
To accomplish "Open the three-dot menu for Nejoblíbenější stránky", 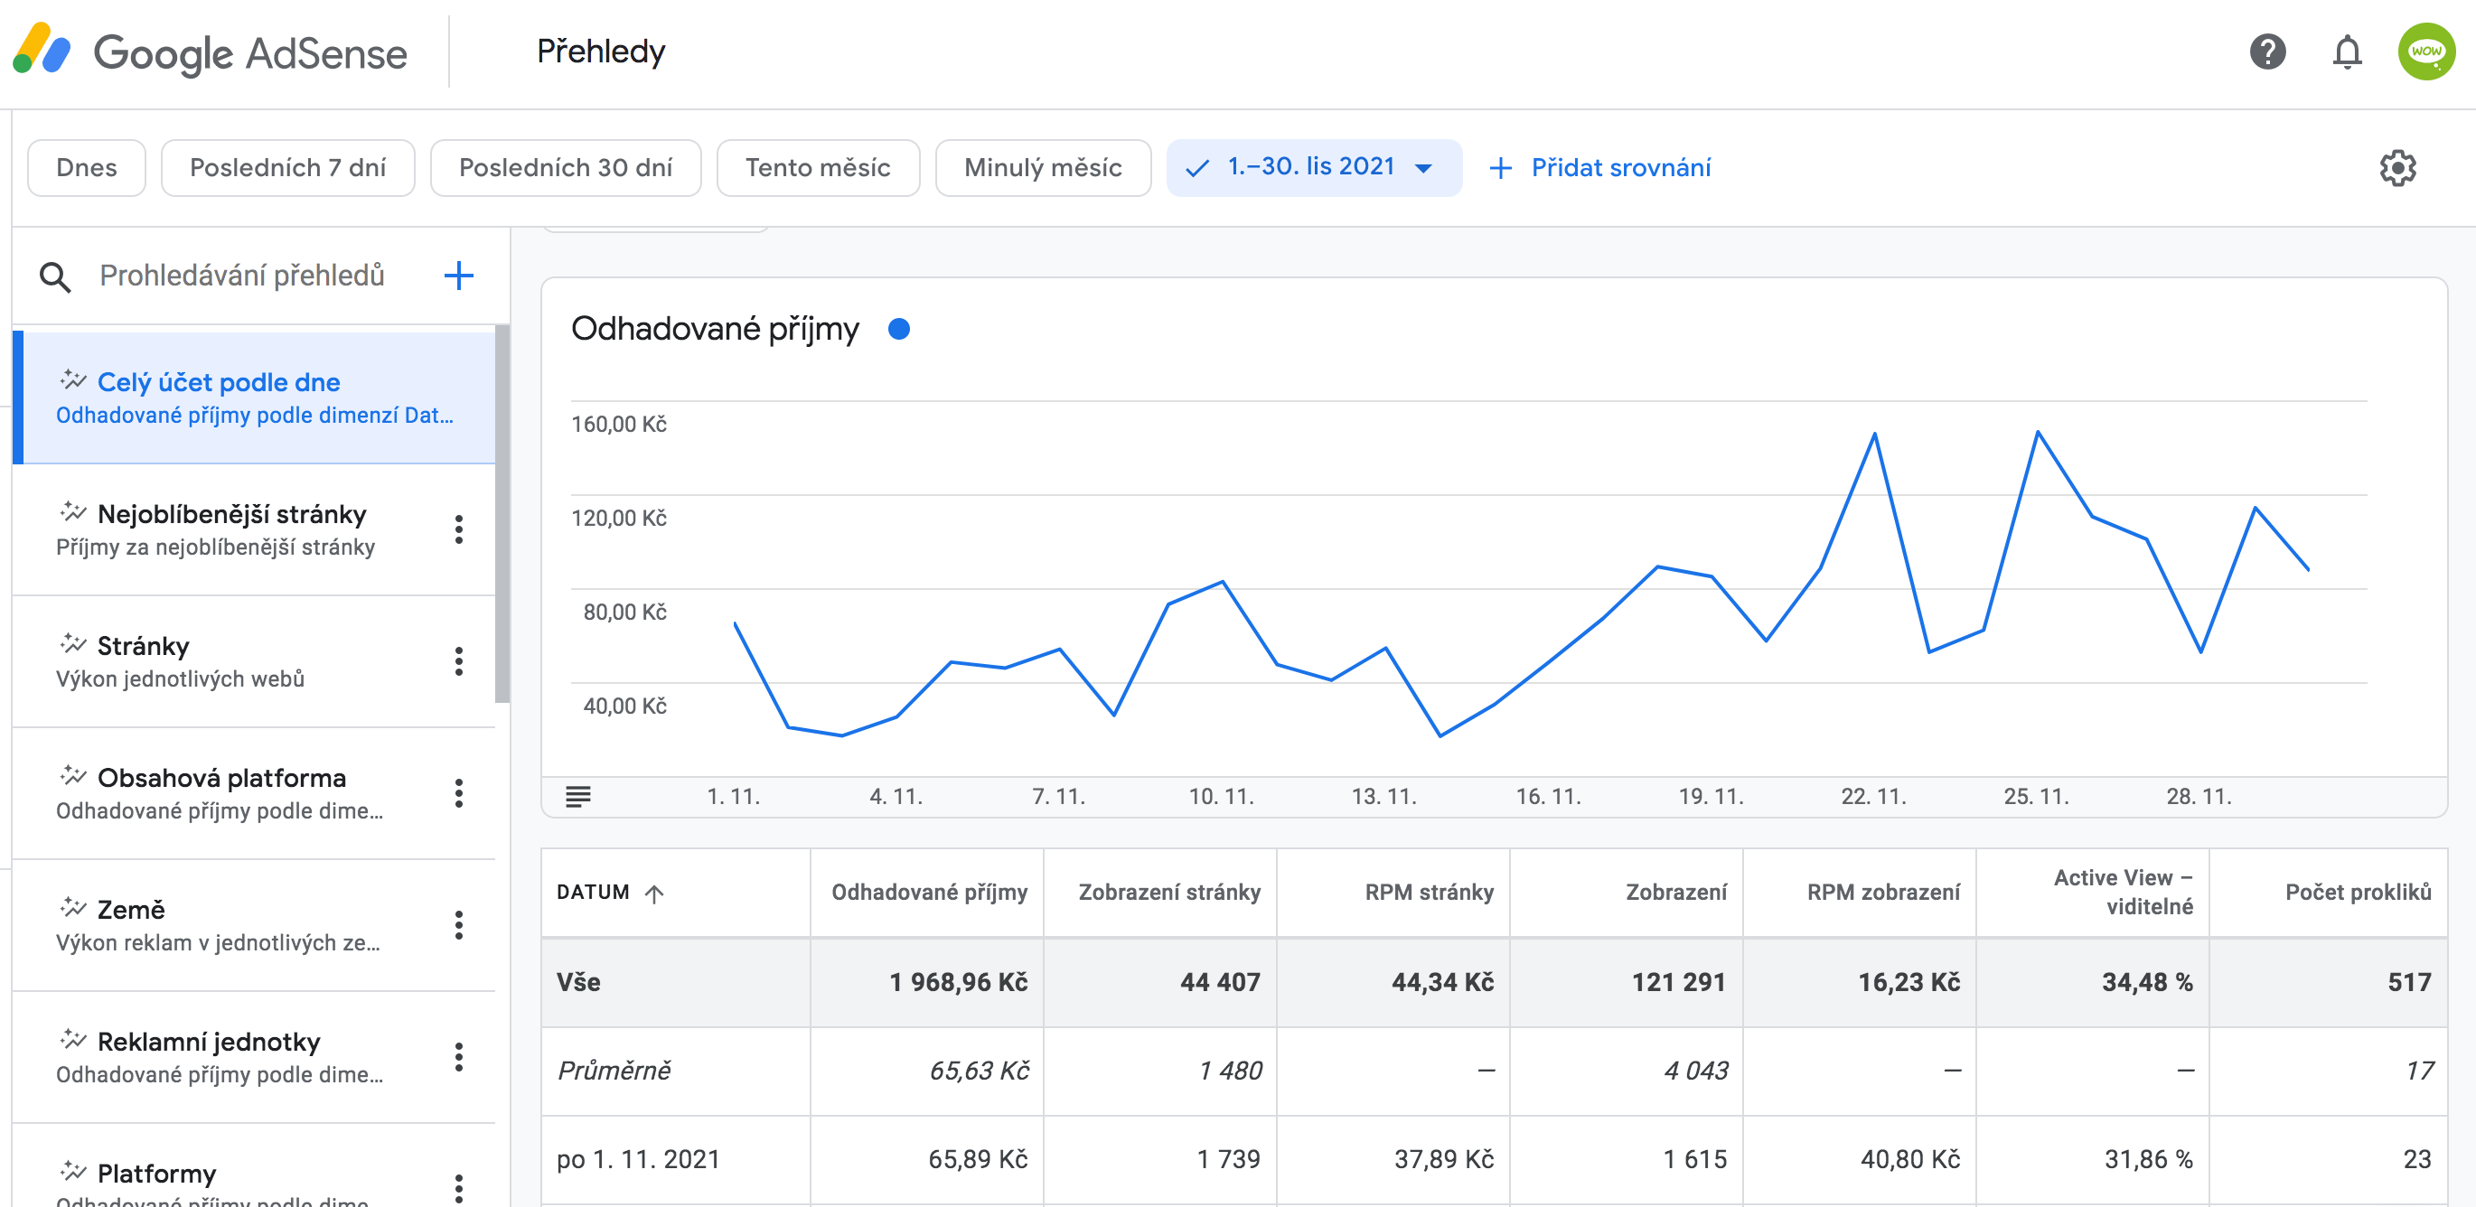I will click(458, 529).
